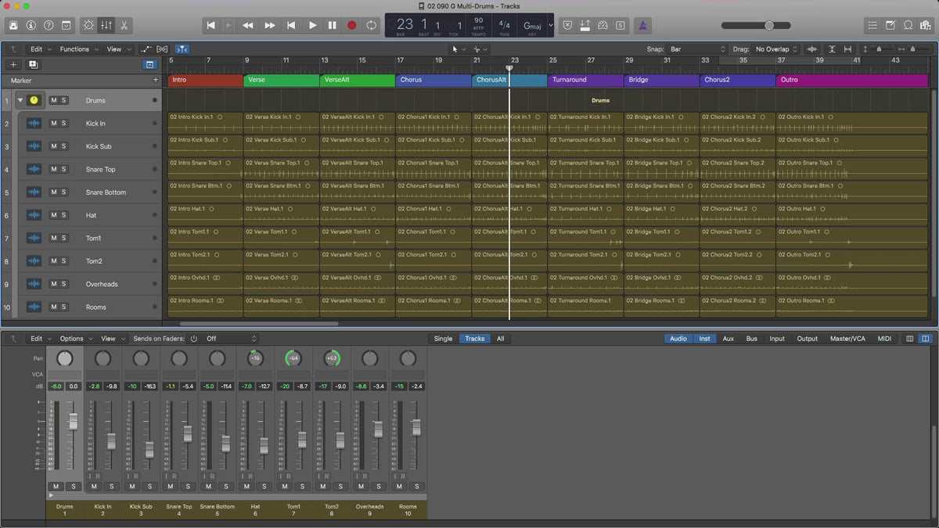Click the Record button in transport
This screenshot has height=528, width=939.
click(351, 25)
